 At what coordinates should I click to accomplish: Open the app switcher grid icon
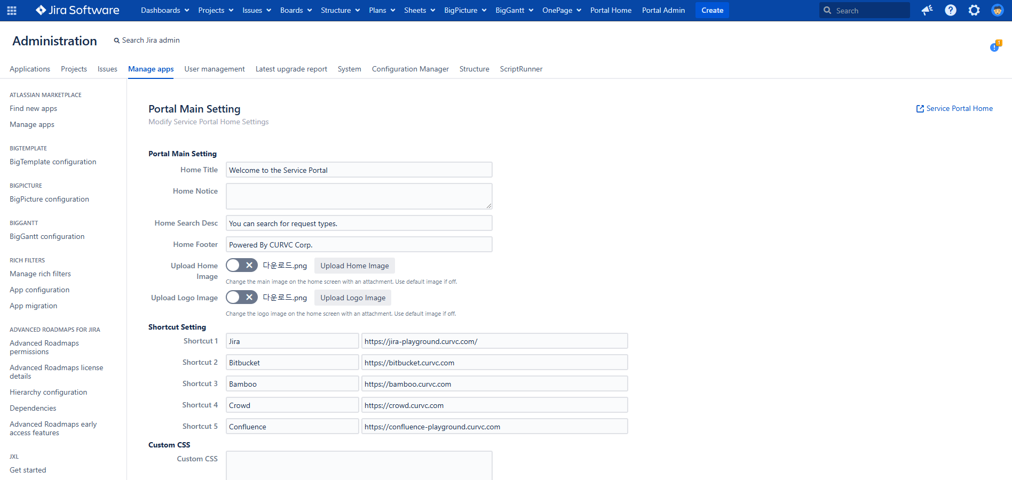click(x=12, y=10)
